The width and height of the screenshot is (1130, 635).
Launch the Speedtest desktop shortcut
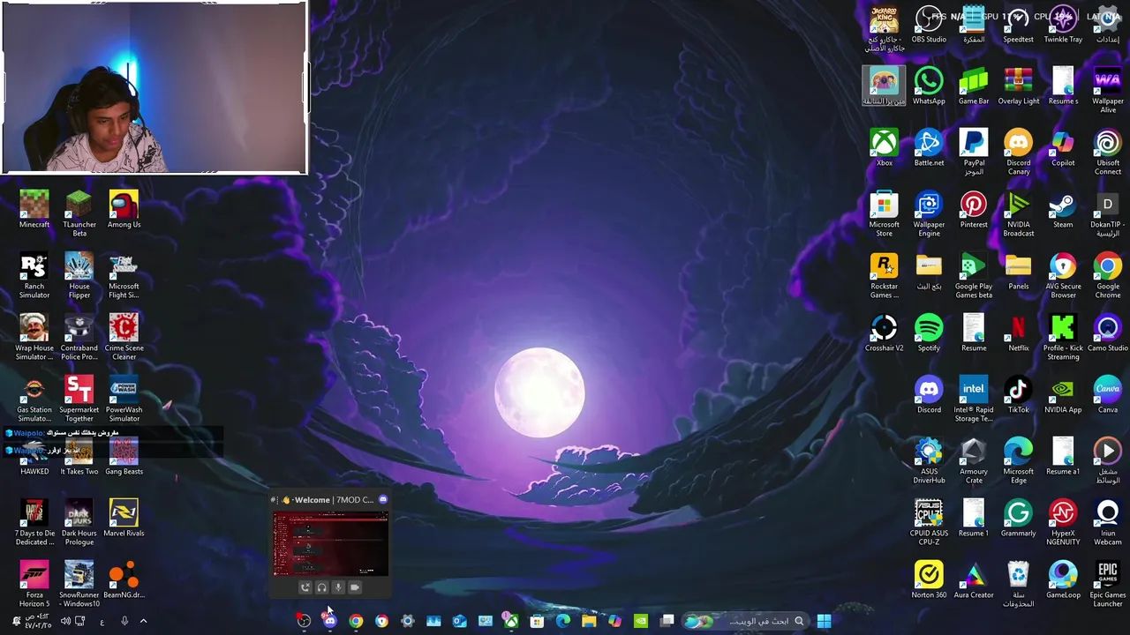click(1018, 24)
